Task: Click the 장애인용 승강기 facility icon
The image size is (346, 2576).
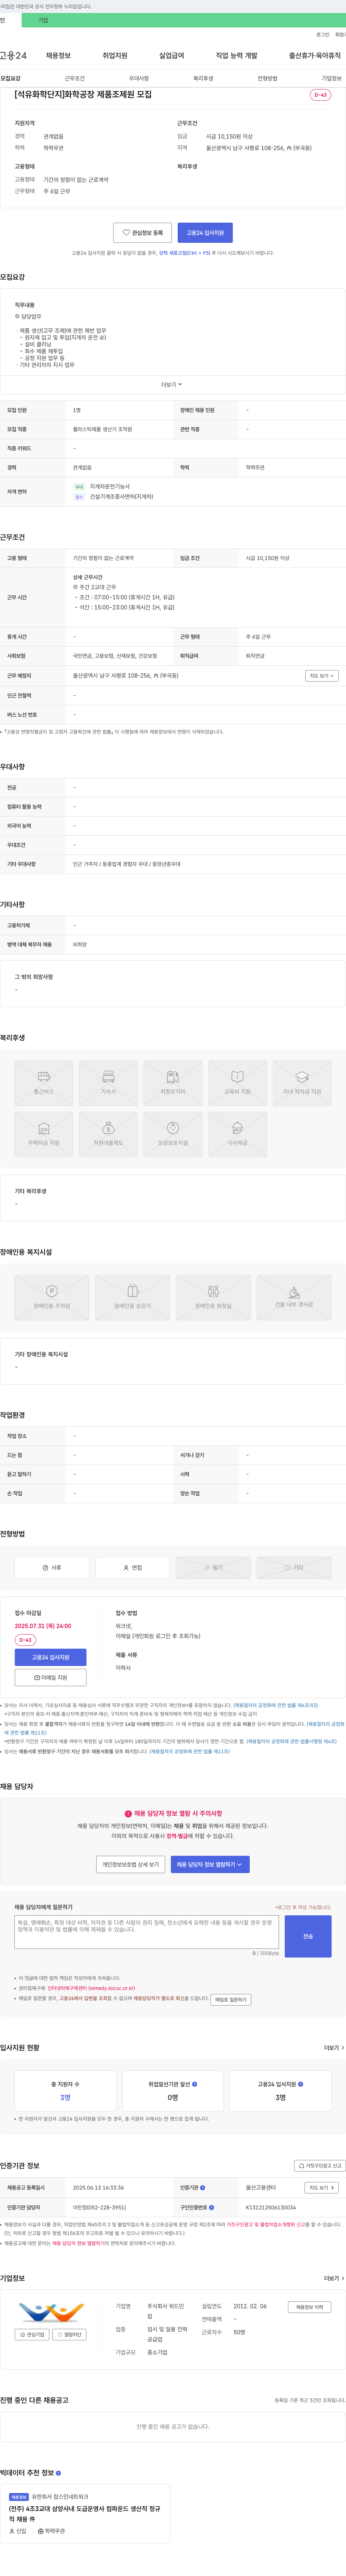Action: pos(132,1297)
